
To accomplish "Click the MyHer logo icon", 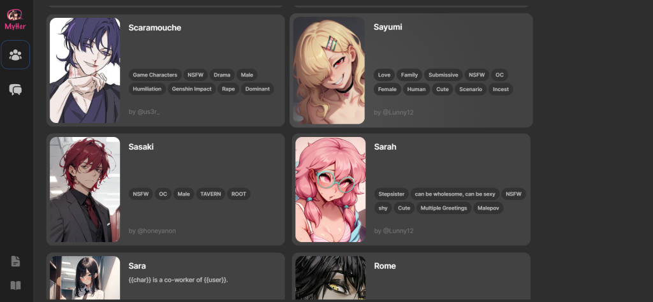I will [x=15, y=19].
